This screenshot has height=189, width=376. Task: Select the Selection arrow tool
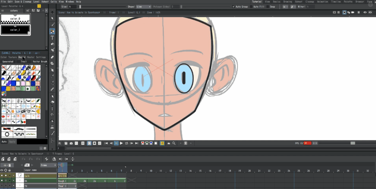(x=52, y=18)
